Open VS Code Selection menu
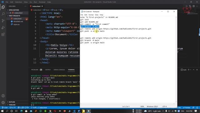 click(x=18, y=2)
